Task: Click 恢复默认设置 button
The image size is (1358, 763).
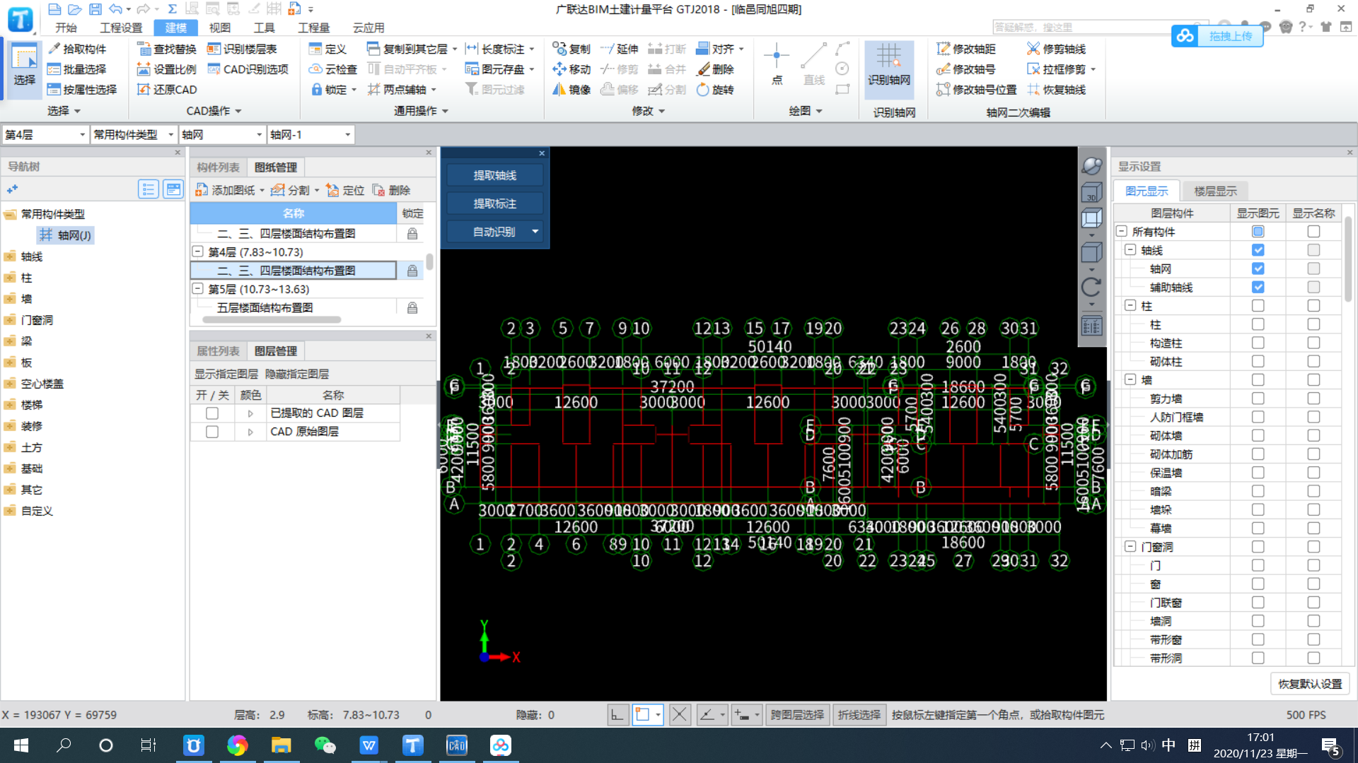Action: pyautogui.click(x=1310, y=684)
